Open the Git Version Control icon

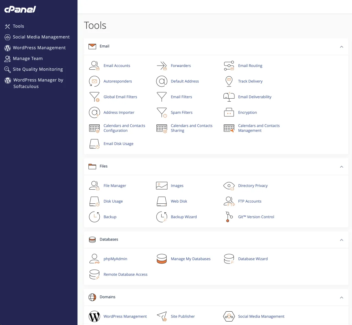pyautogui.click(x=229, y=217)
